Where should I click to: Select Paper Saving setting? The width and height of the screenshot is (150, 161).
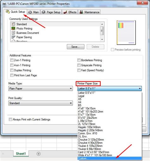(x=55, y=37)
